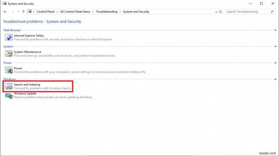Start the Search and Indexing troubleshooter

pos(27,84)
